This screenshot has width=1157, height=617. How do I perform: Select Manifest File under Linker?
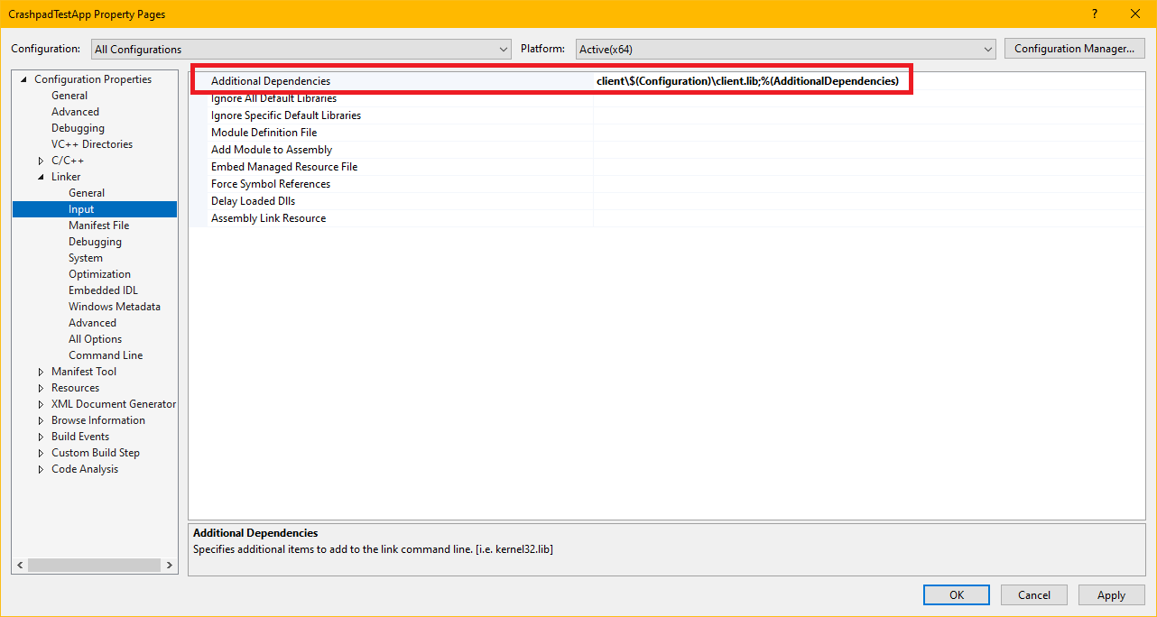98,226
